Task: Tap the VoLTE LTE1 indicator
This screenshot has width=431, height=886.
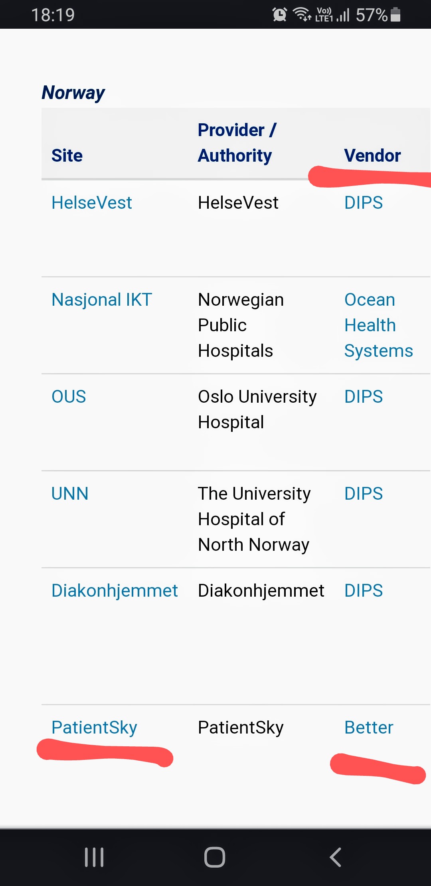Action: 324,15
